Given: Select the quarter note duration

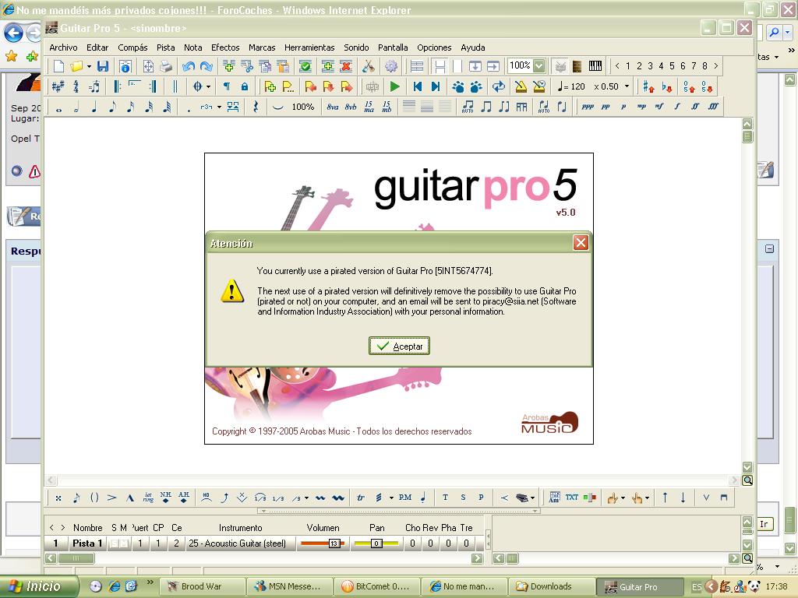Looking at the screenshot, I should (x=94, y=107).
